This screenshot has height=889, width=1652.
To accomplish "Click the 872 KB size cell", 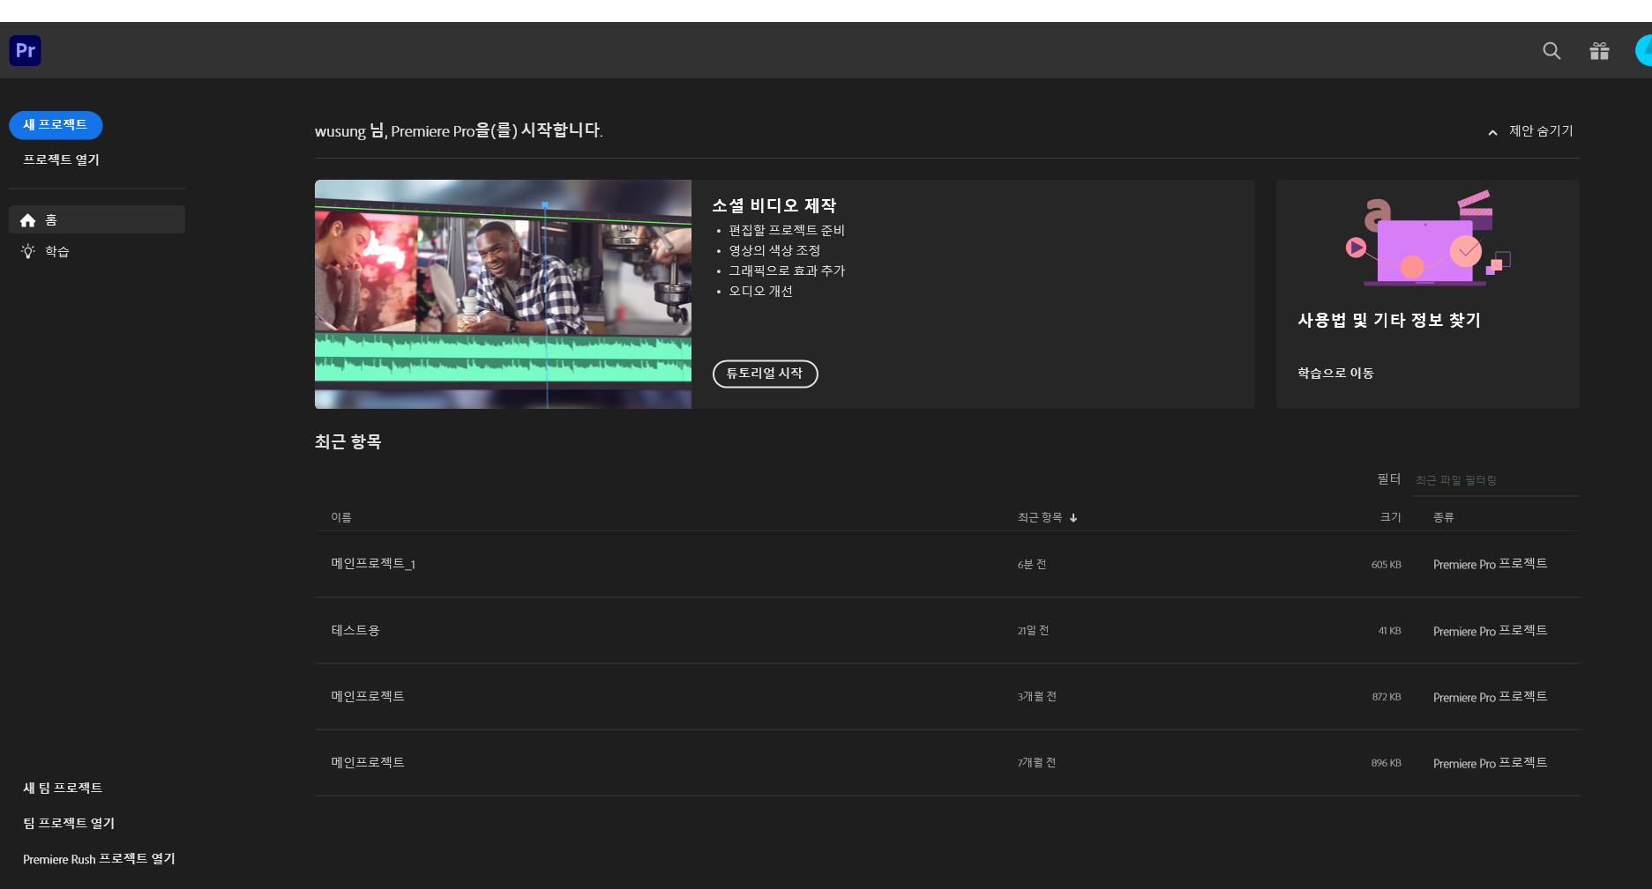I will pyautogui.click(x=1387, y=697).
